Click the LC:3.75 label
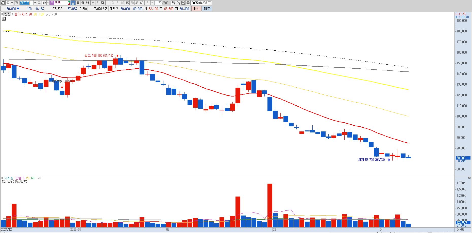Screen dimensions: 472x233 coord(460,14)
